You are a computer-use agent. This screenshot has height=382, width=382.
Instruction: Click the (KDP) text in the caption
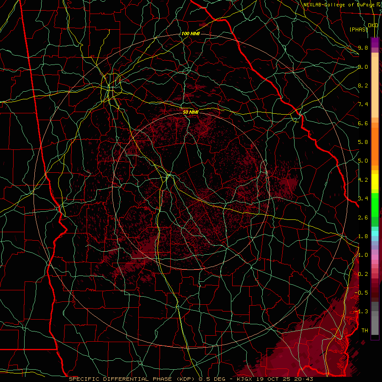185,379
